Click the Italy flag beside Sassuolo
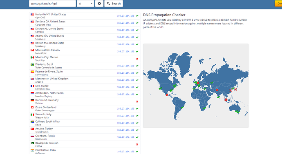Image resolution: width=282 pixels, height=154 pixels. coord(32,114)
